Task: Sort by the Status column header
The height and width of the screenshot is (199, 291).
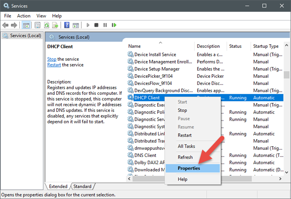Action: (239, 46)
